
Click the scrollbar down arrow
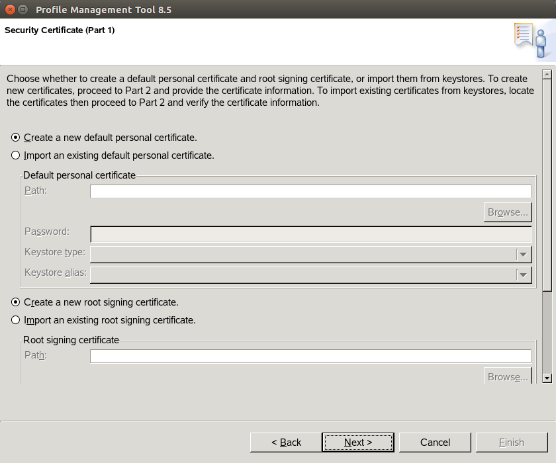tap(547, 378)
